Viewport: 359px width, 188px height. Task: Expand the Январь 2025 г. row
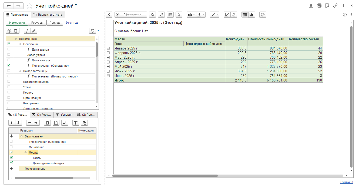tap(108, 48)
